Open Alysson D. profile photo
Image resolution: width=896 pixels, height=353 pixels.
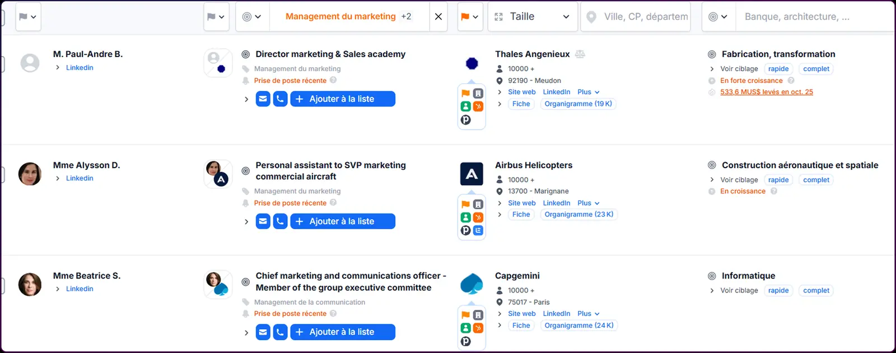click(30, 174)
